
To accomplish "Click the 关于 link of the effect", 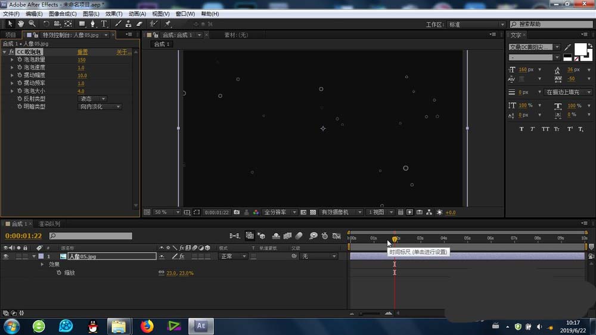I will click(123, 52).
